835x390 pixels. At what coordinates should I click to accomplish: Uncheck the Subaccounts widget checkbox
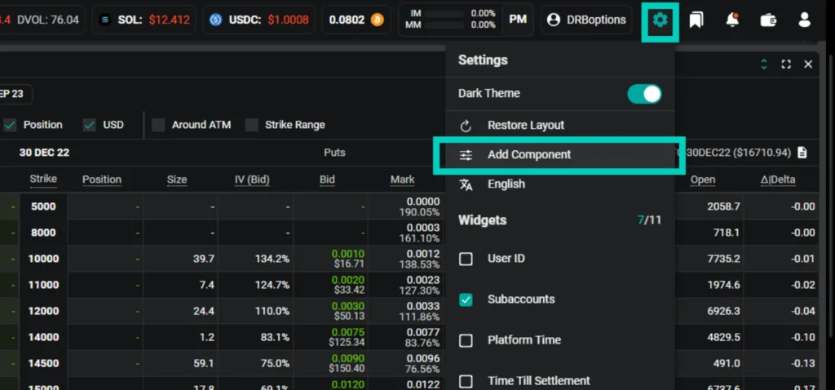click(x=466, y=299)
